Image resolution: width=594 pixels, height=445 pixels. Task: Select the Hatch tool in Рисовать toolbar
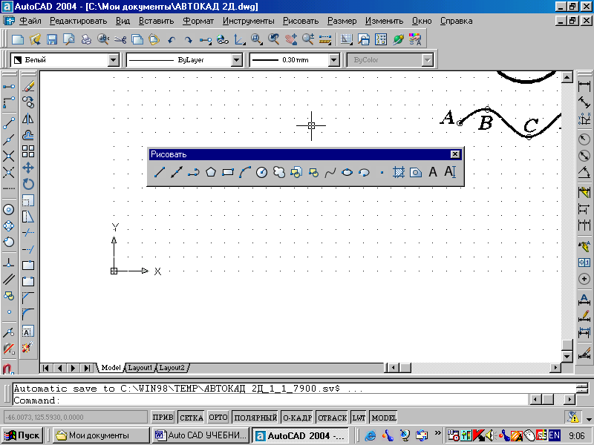click(x=399, y=173)
